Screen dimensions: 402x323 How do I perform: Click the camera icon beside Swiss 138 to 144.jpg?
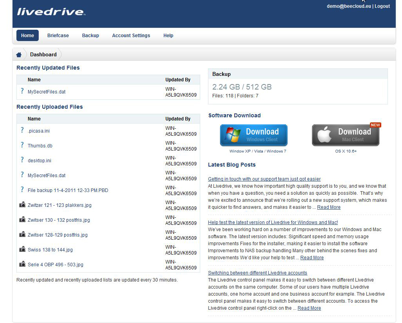[x=22, y=249]
